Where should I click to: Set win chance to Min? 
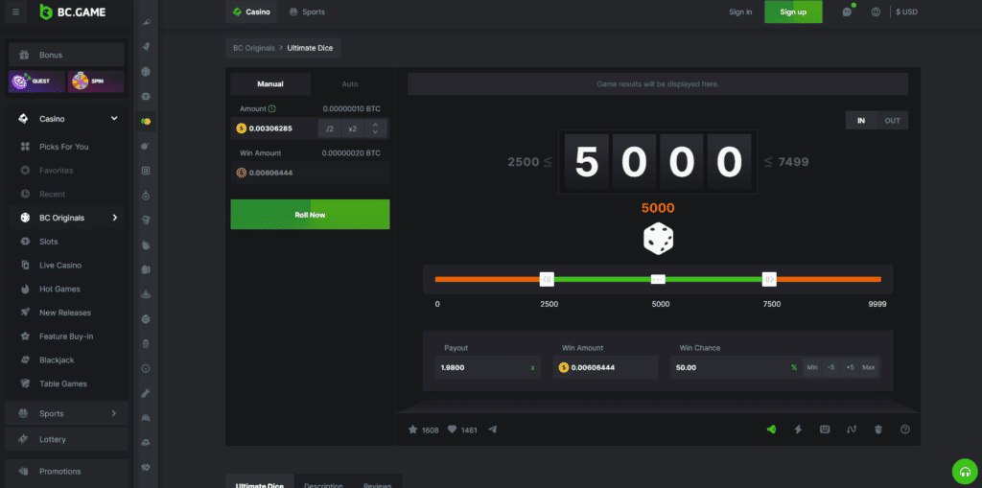tap(812, 367)
